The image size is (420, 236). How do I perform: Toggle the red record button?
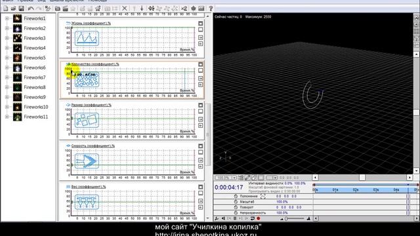tap(259, 218)
